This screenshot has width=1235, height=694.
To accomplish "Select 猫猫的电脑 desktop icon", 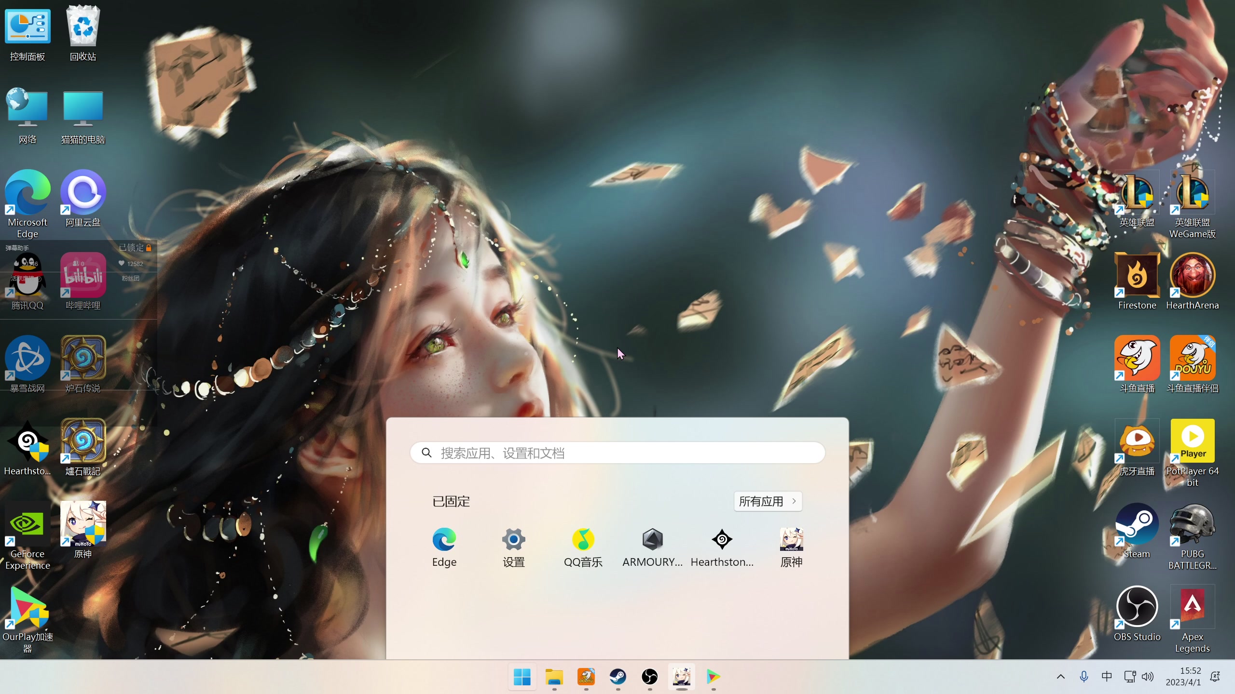I will [83, 117].
